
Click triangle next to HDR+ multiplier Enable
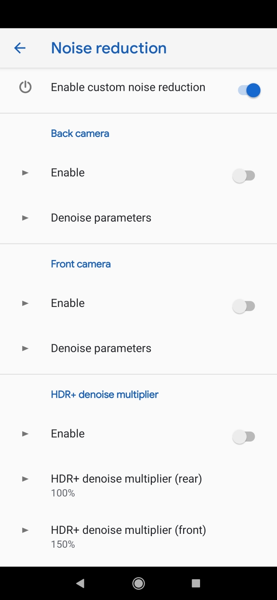(25, 434)
